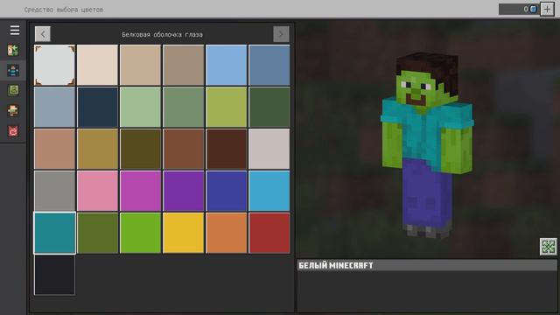Pick the pale cream color swatch
Viewport: 560px width, 315px height.
click(x=97, y=65)
